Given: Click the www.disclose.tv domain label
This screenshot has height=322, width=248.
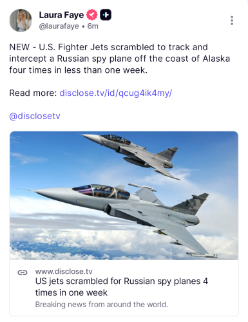Looking at the screenshot, I should tap(64, 272).
